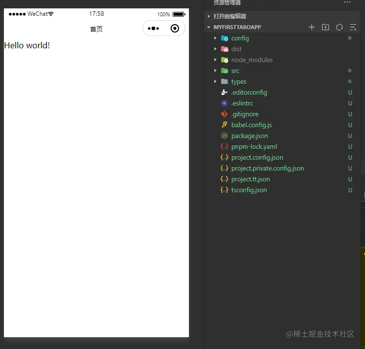Image resolution: width=365 pixels, height=349 pixels.
Task: Click the 首页 page title in simulator
Action: 96,29
